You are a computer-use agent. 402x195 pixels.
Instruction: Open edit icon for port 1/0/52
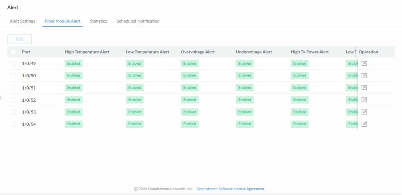point(364,100)
